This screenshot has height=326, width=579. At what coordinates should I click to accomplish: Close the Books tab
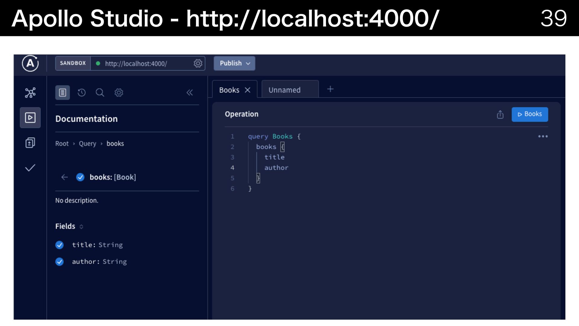click(x=248, y=90)
